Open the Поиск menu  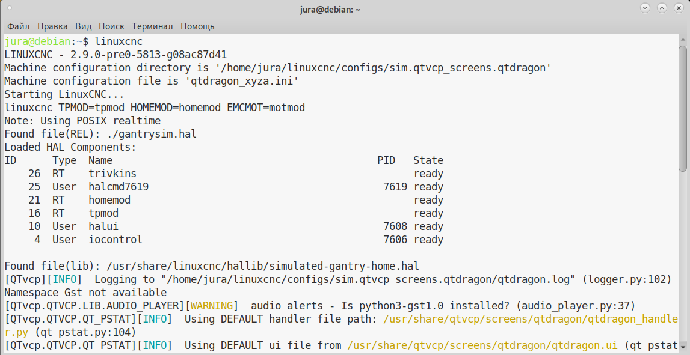(111, 26)
